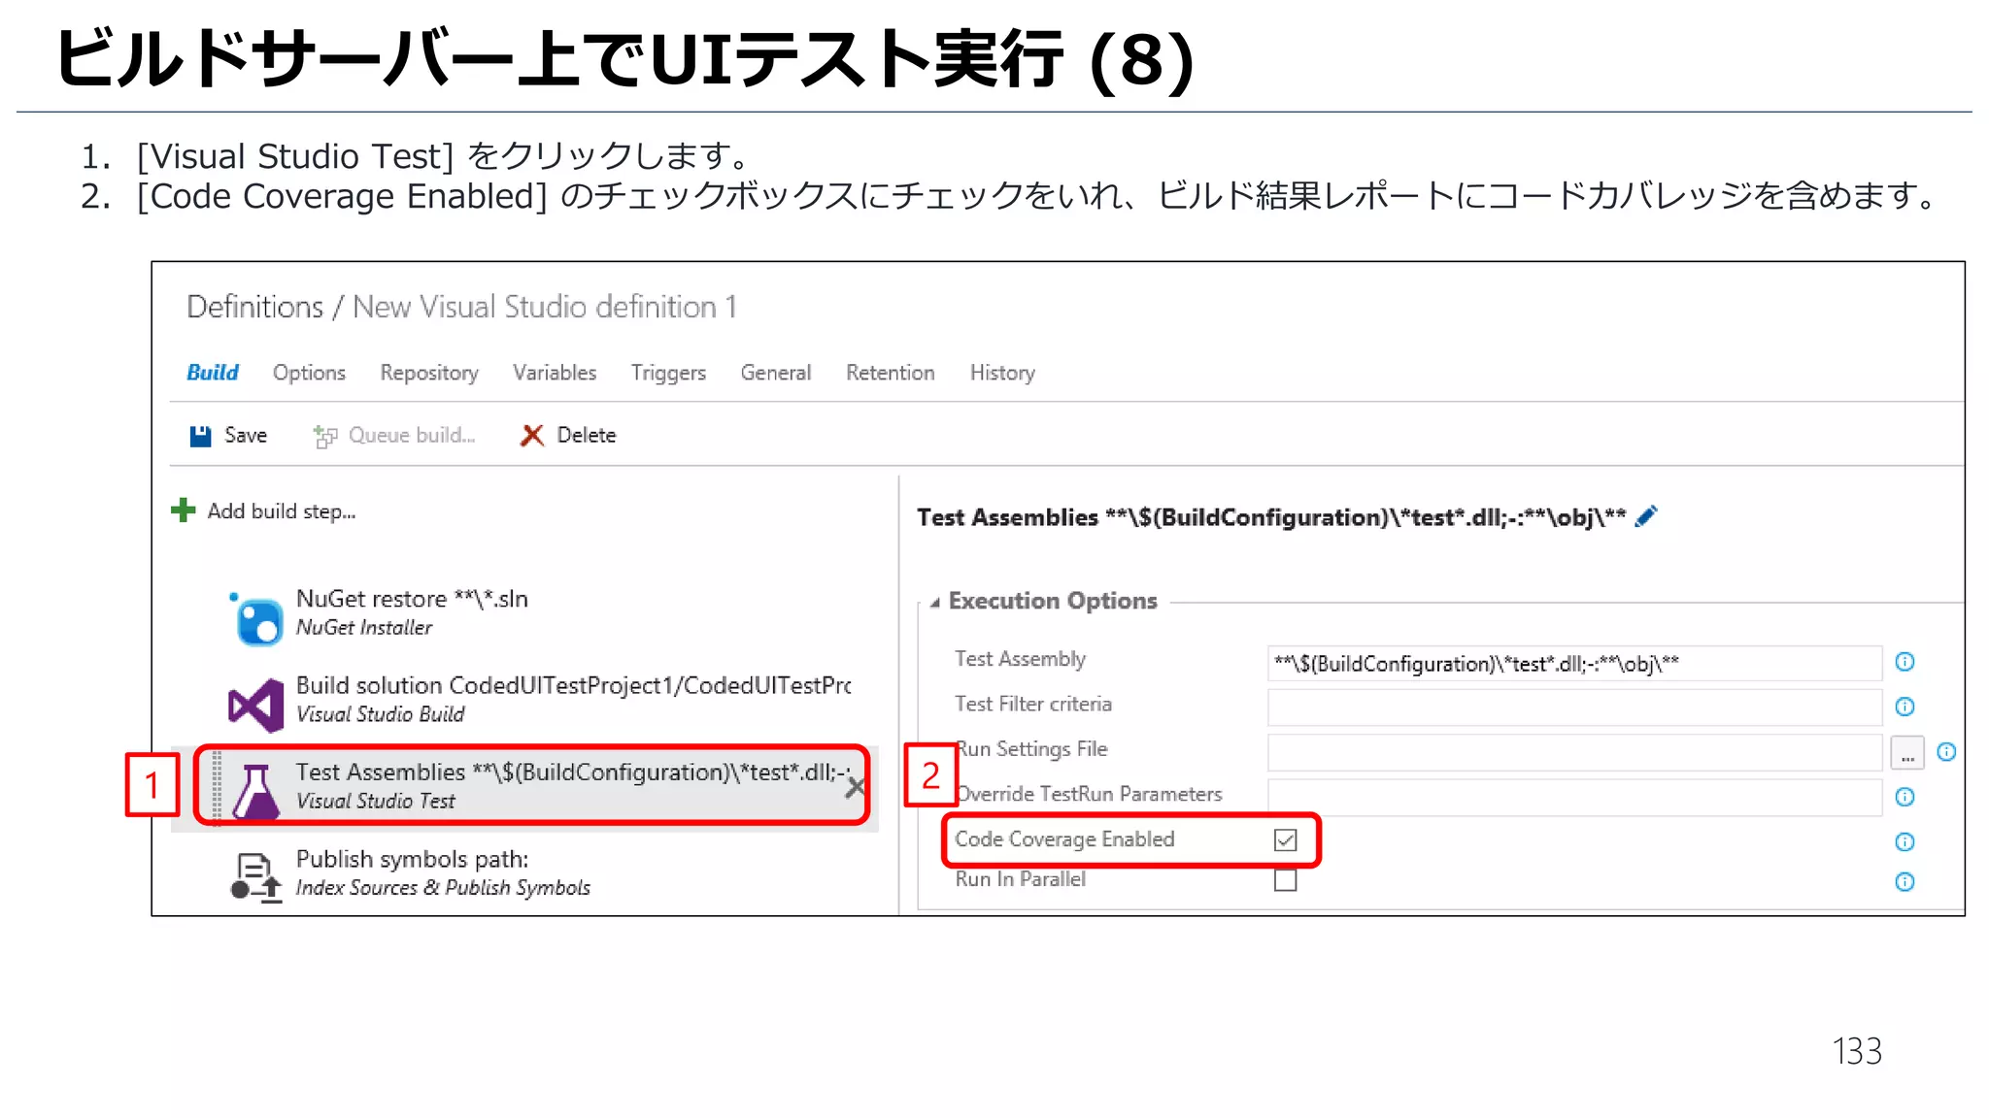This screenshot has height=1118, width=1989.
Task: Open the Triggers tab
Action: coord(668,373)
